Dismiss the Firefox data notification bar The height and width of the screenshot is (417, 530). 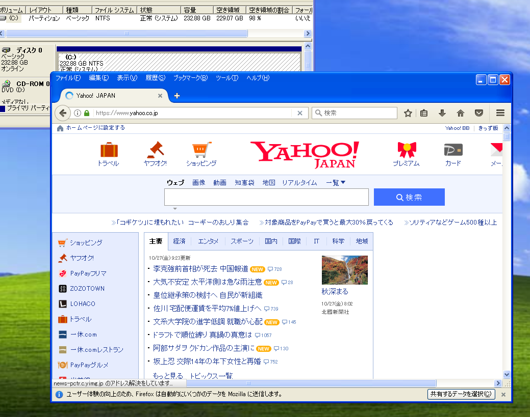pyautogui.click(x=503, y=395)
